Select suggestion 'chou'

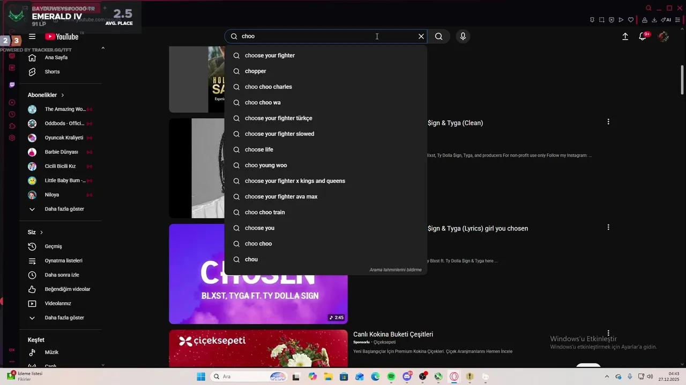coord(326,259)
